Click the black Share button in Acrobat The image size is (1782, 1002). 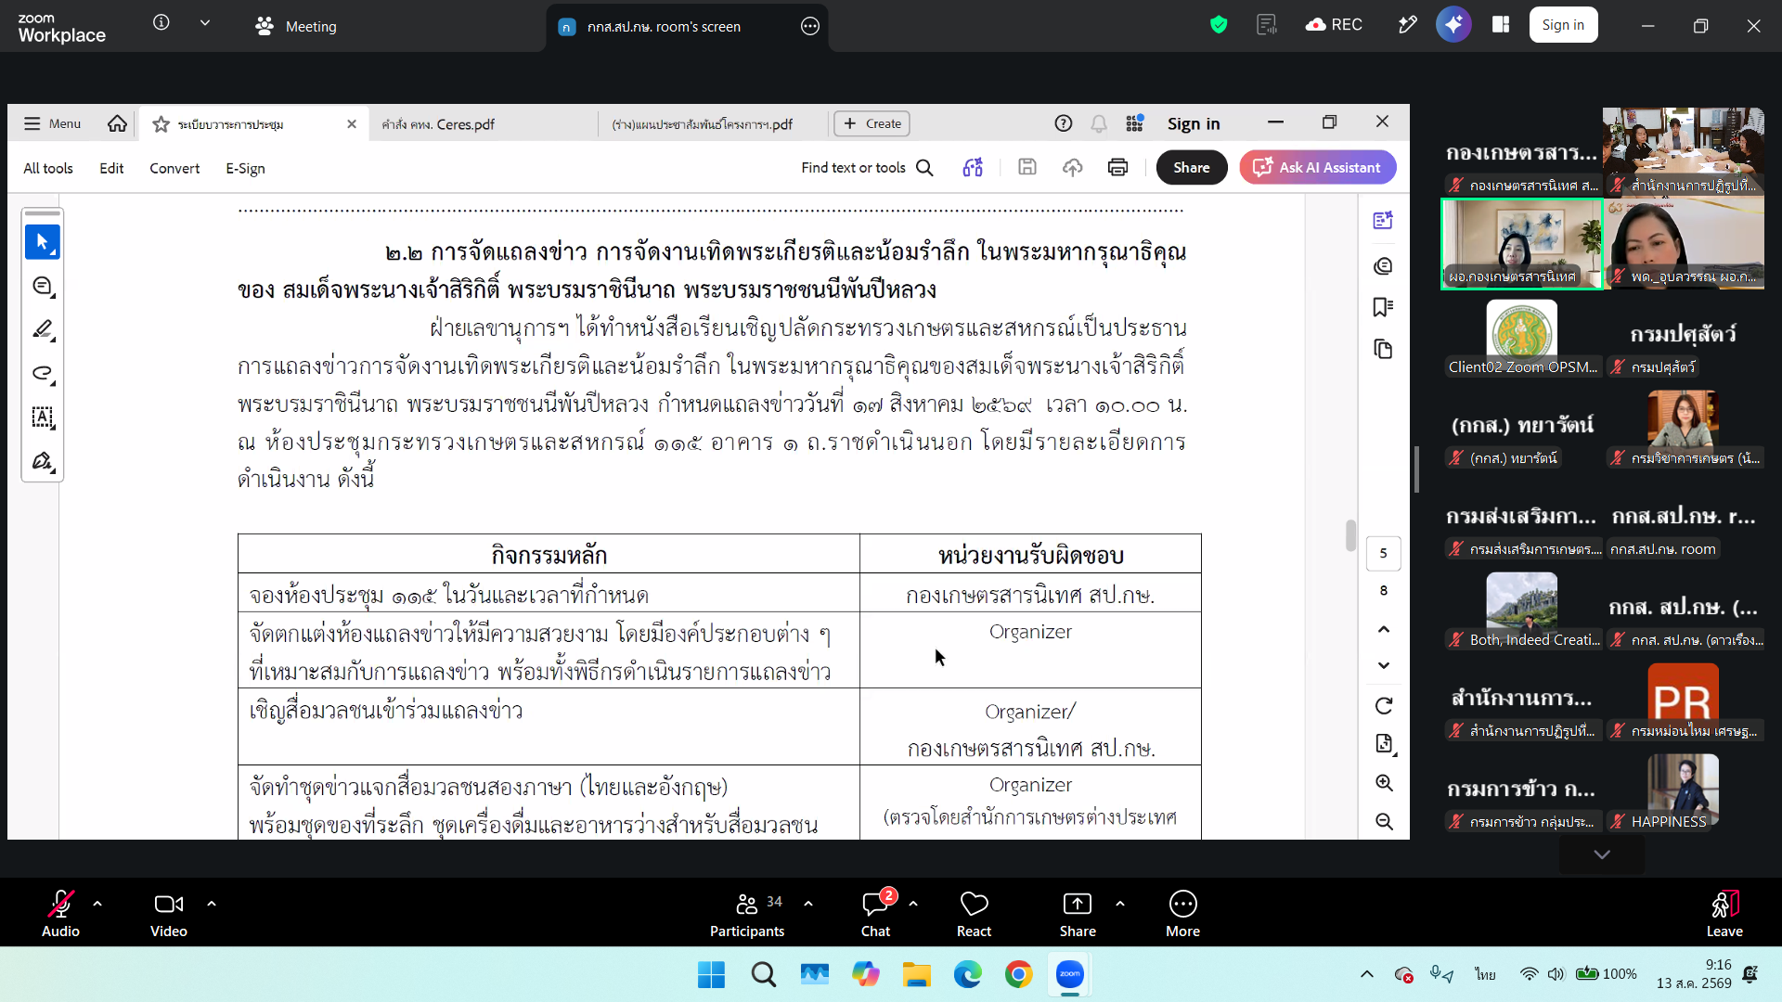tap(1192, 168)
